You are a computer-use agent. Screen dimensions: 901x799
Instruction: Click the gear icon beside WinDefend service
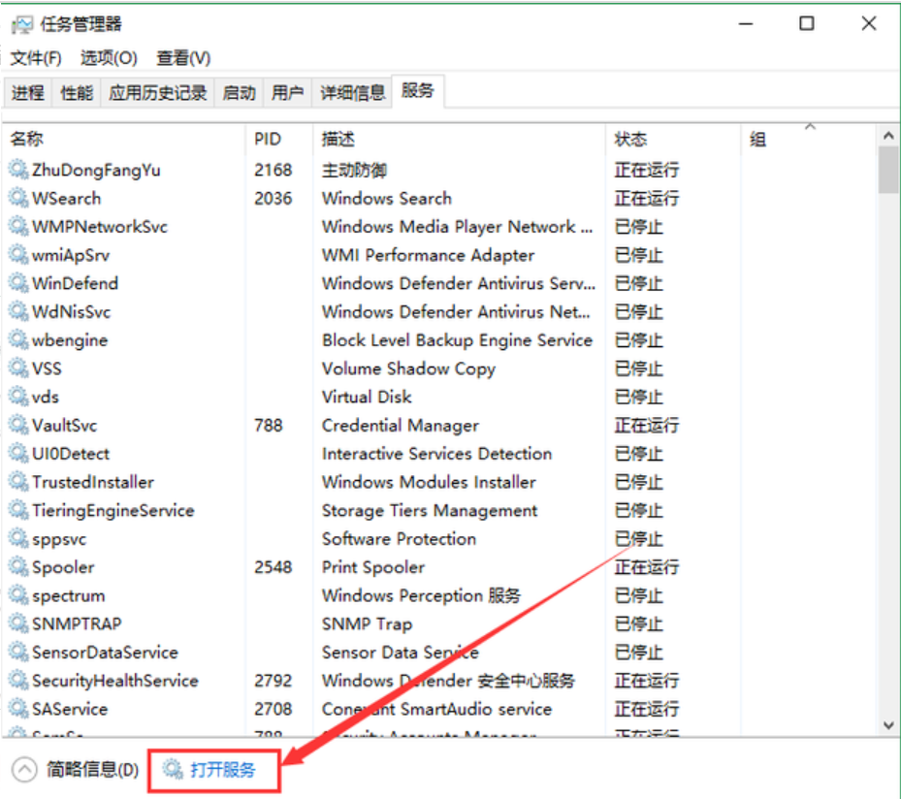click(x=18, y=284)
